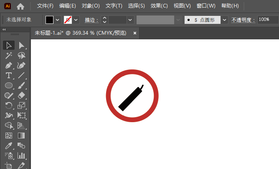Image resolution: width=279 pixels, height=169 pixels.
Task: Select the Column Graph tool
Action: [22, 156]
